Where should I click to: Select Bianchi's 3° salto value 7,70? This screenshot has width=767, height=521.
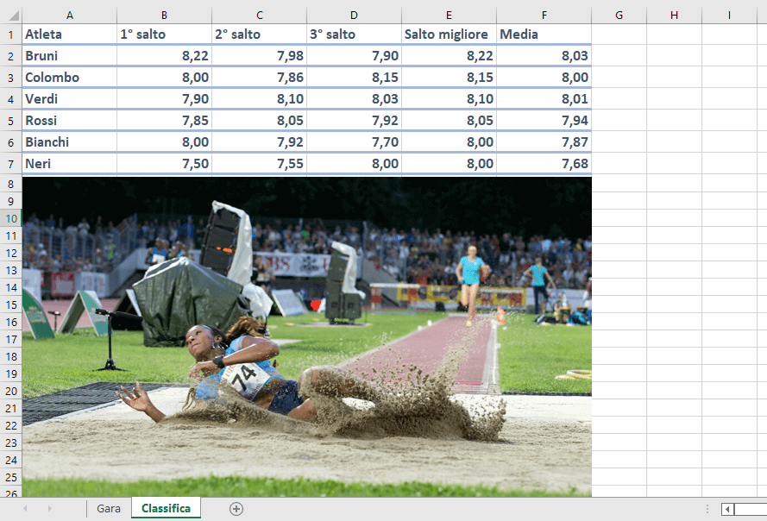point(354,141)
